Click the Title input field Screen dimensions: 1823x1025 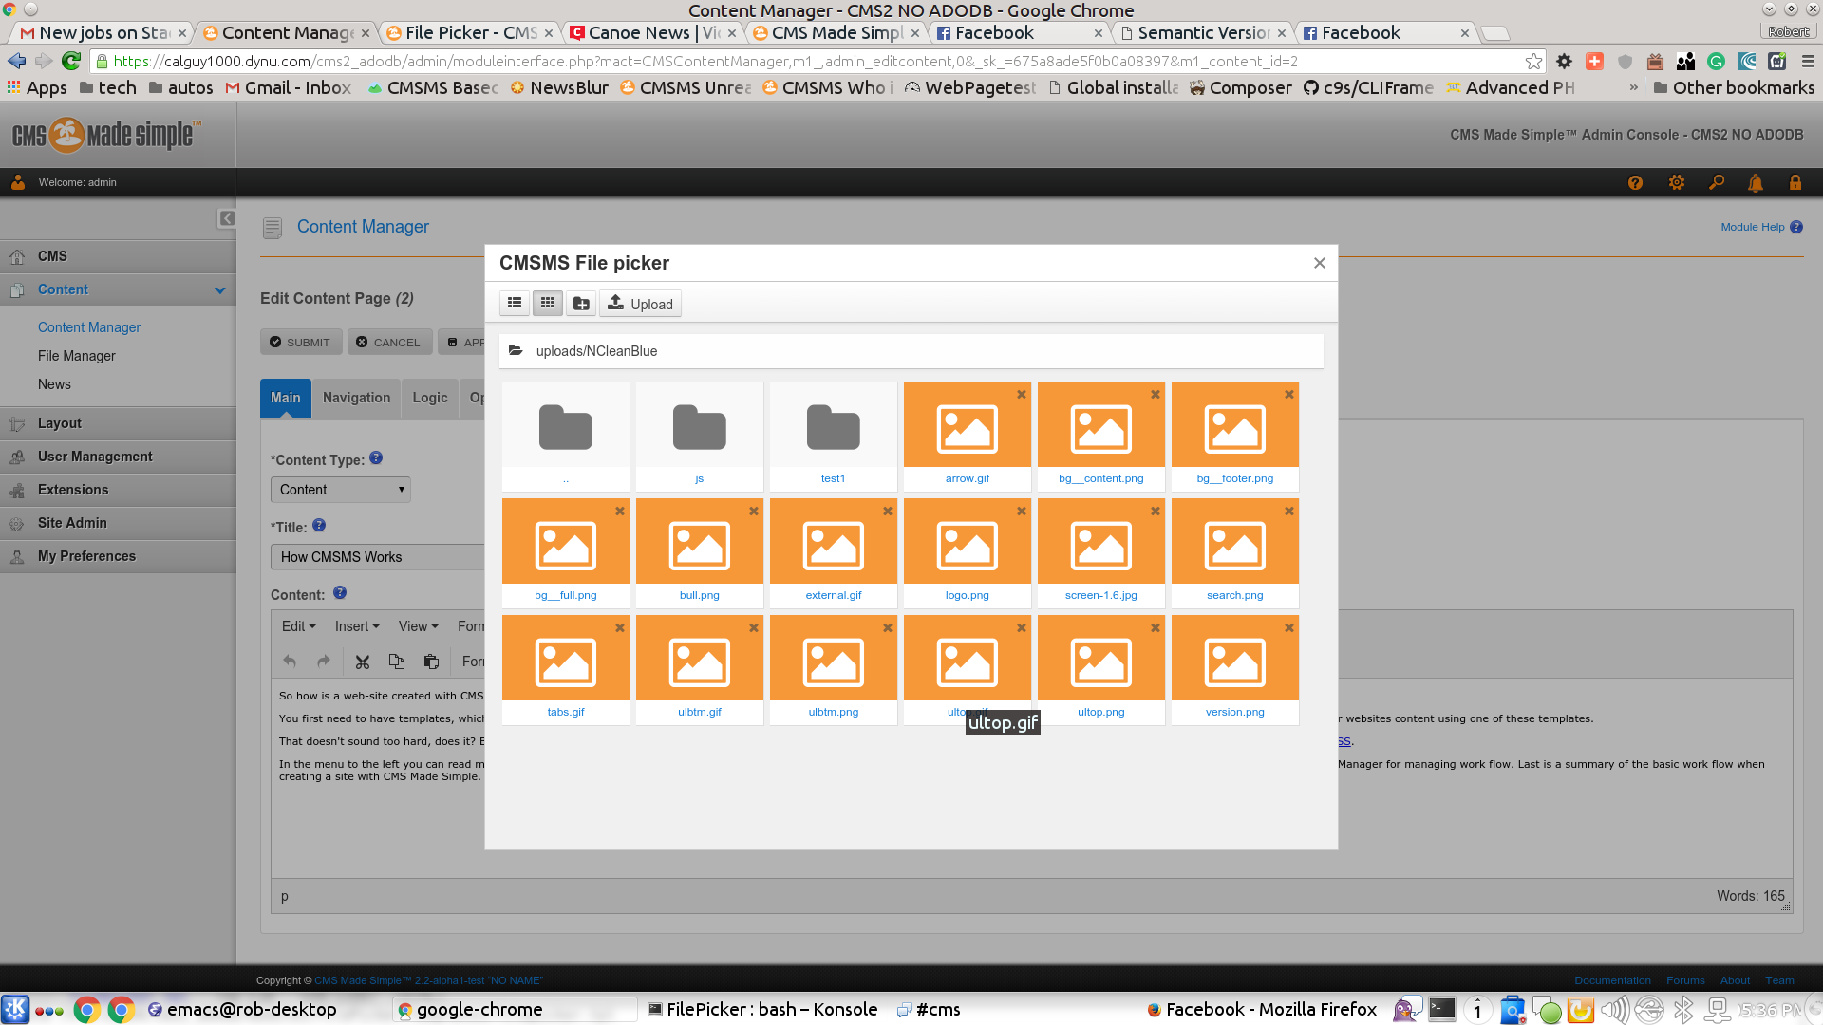(x=378, y=557)
